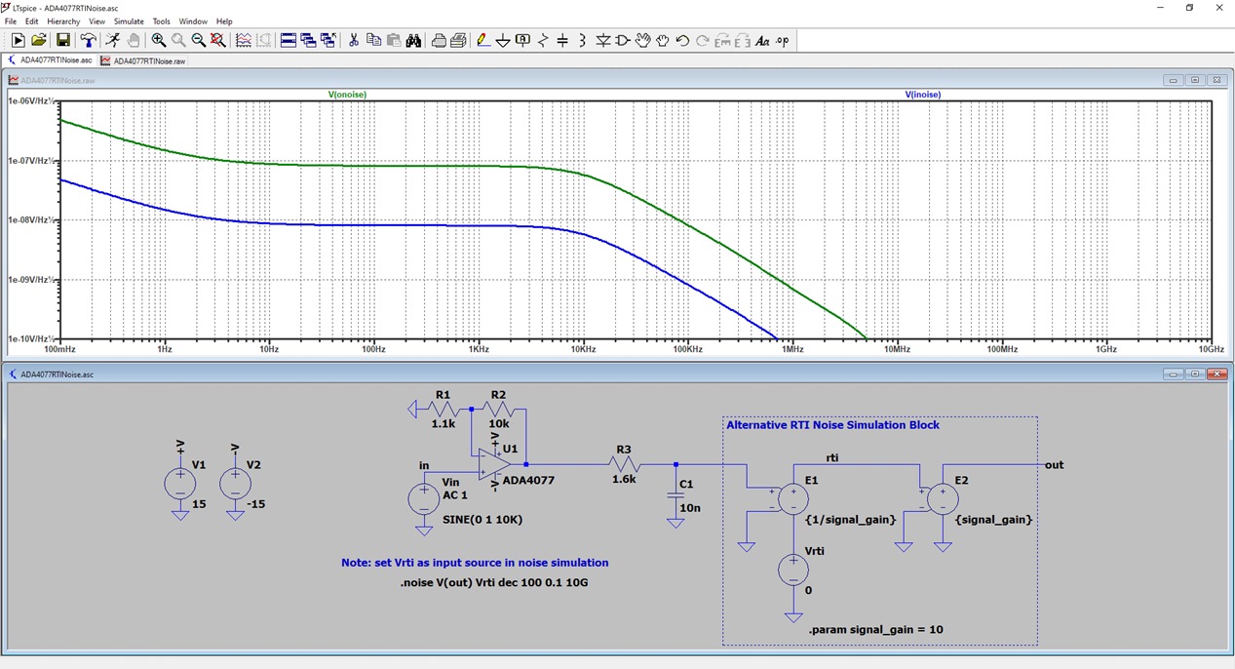This screenshot has height=669, width=1235.
Task: Select the Resistor component tool
Action: (543, 40)
